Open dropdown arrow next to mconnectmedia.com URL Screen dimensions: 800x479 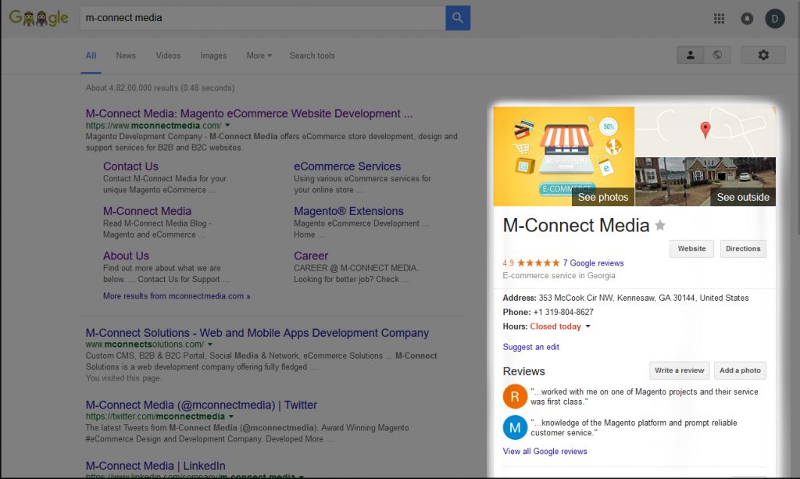tap(227, 126)
